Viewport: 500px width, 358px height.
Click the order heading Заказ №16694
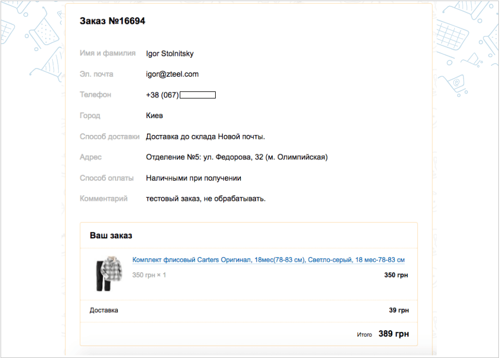pyautogui.click(x=113, y=21)
